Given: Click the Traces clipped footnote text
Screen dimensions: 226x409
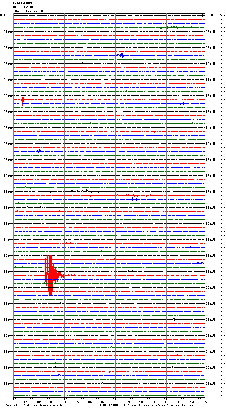Looking at the screenshot, I should pos(161,406).
